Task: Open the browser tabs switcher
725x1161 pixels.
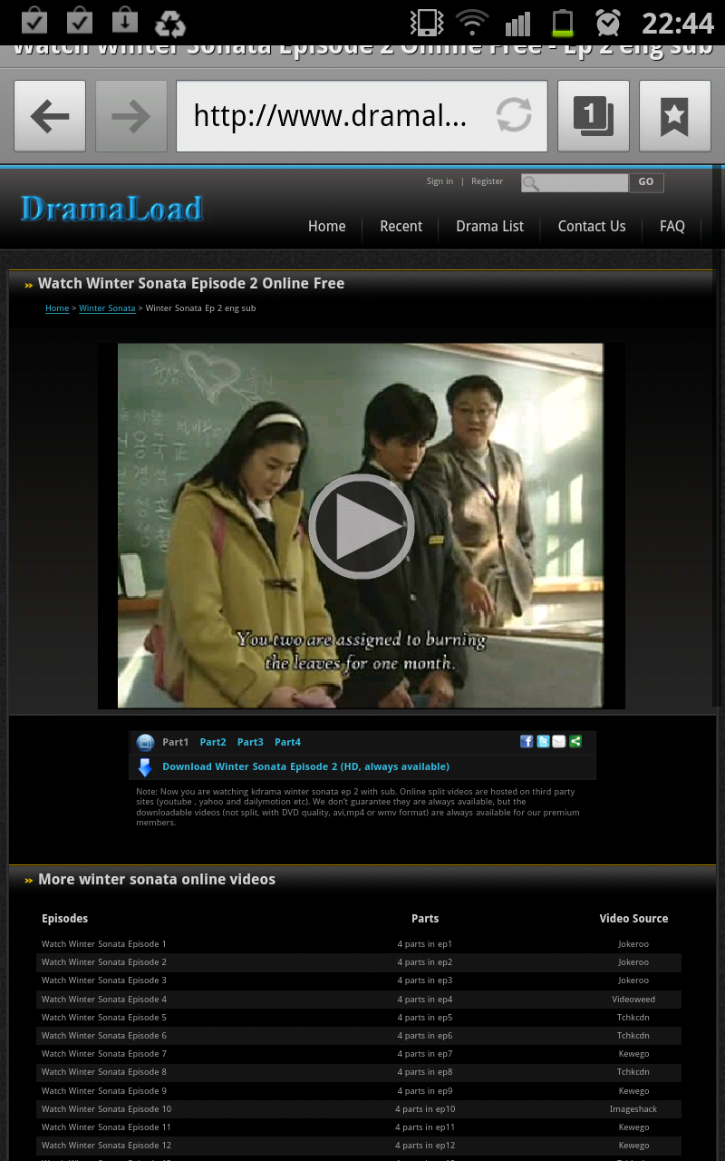Action: coord(594,116)
